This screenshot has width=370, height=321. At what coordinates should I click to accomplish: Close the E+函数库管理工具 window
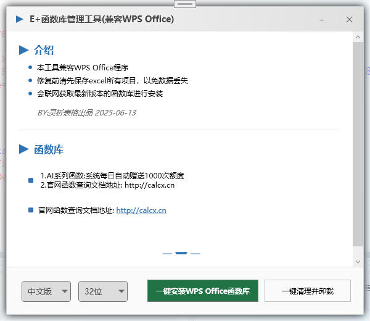(349, 19)
